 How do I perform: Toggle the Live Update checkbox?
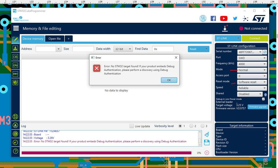pyautogui.click(x=132, y=126)
